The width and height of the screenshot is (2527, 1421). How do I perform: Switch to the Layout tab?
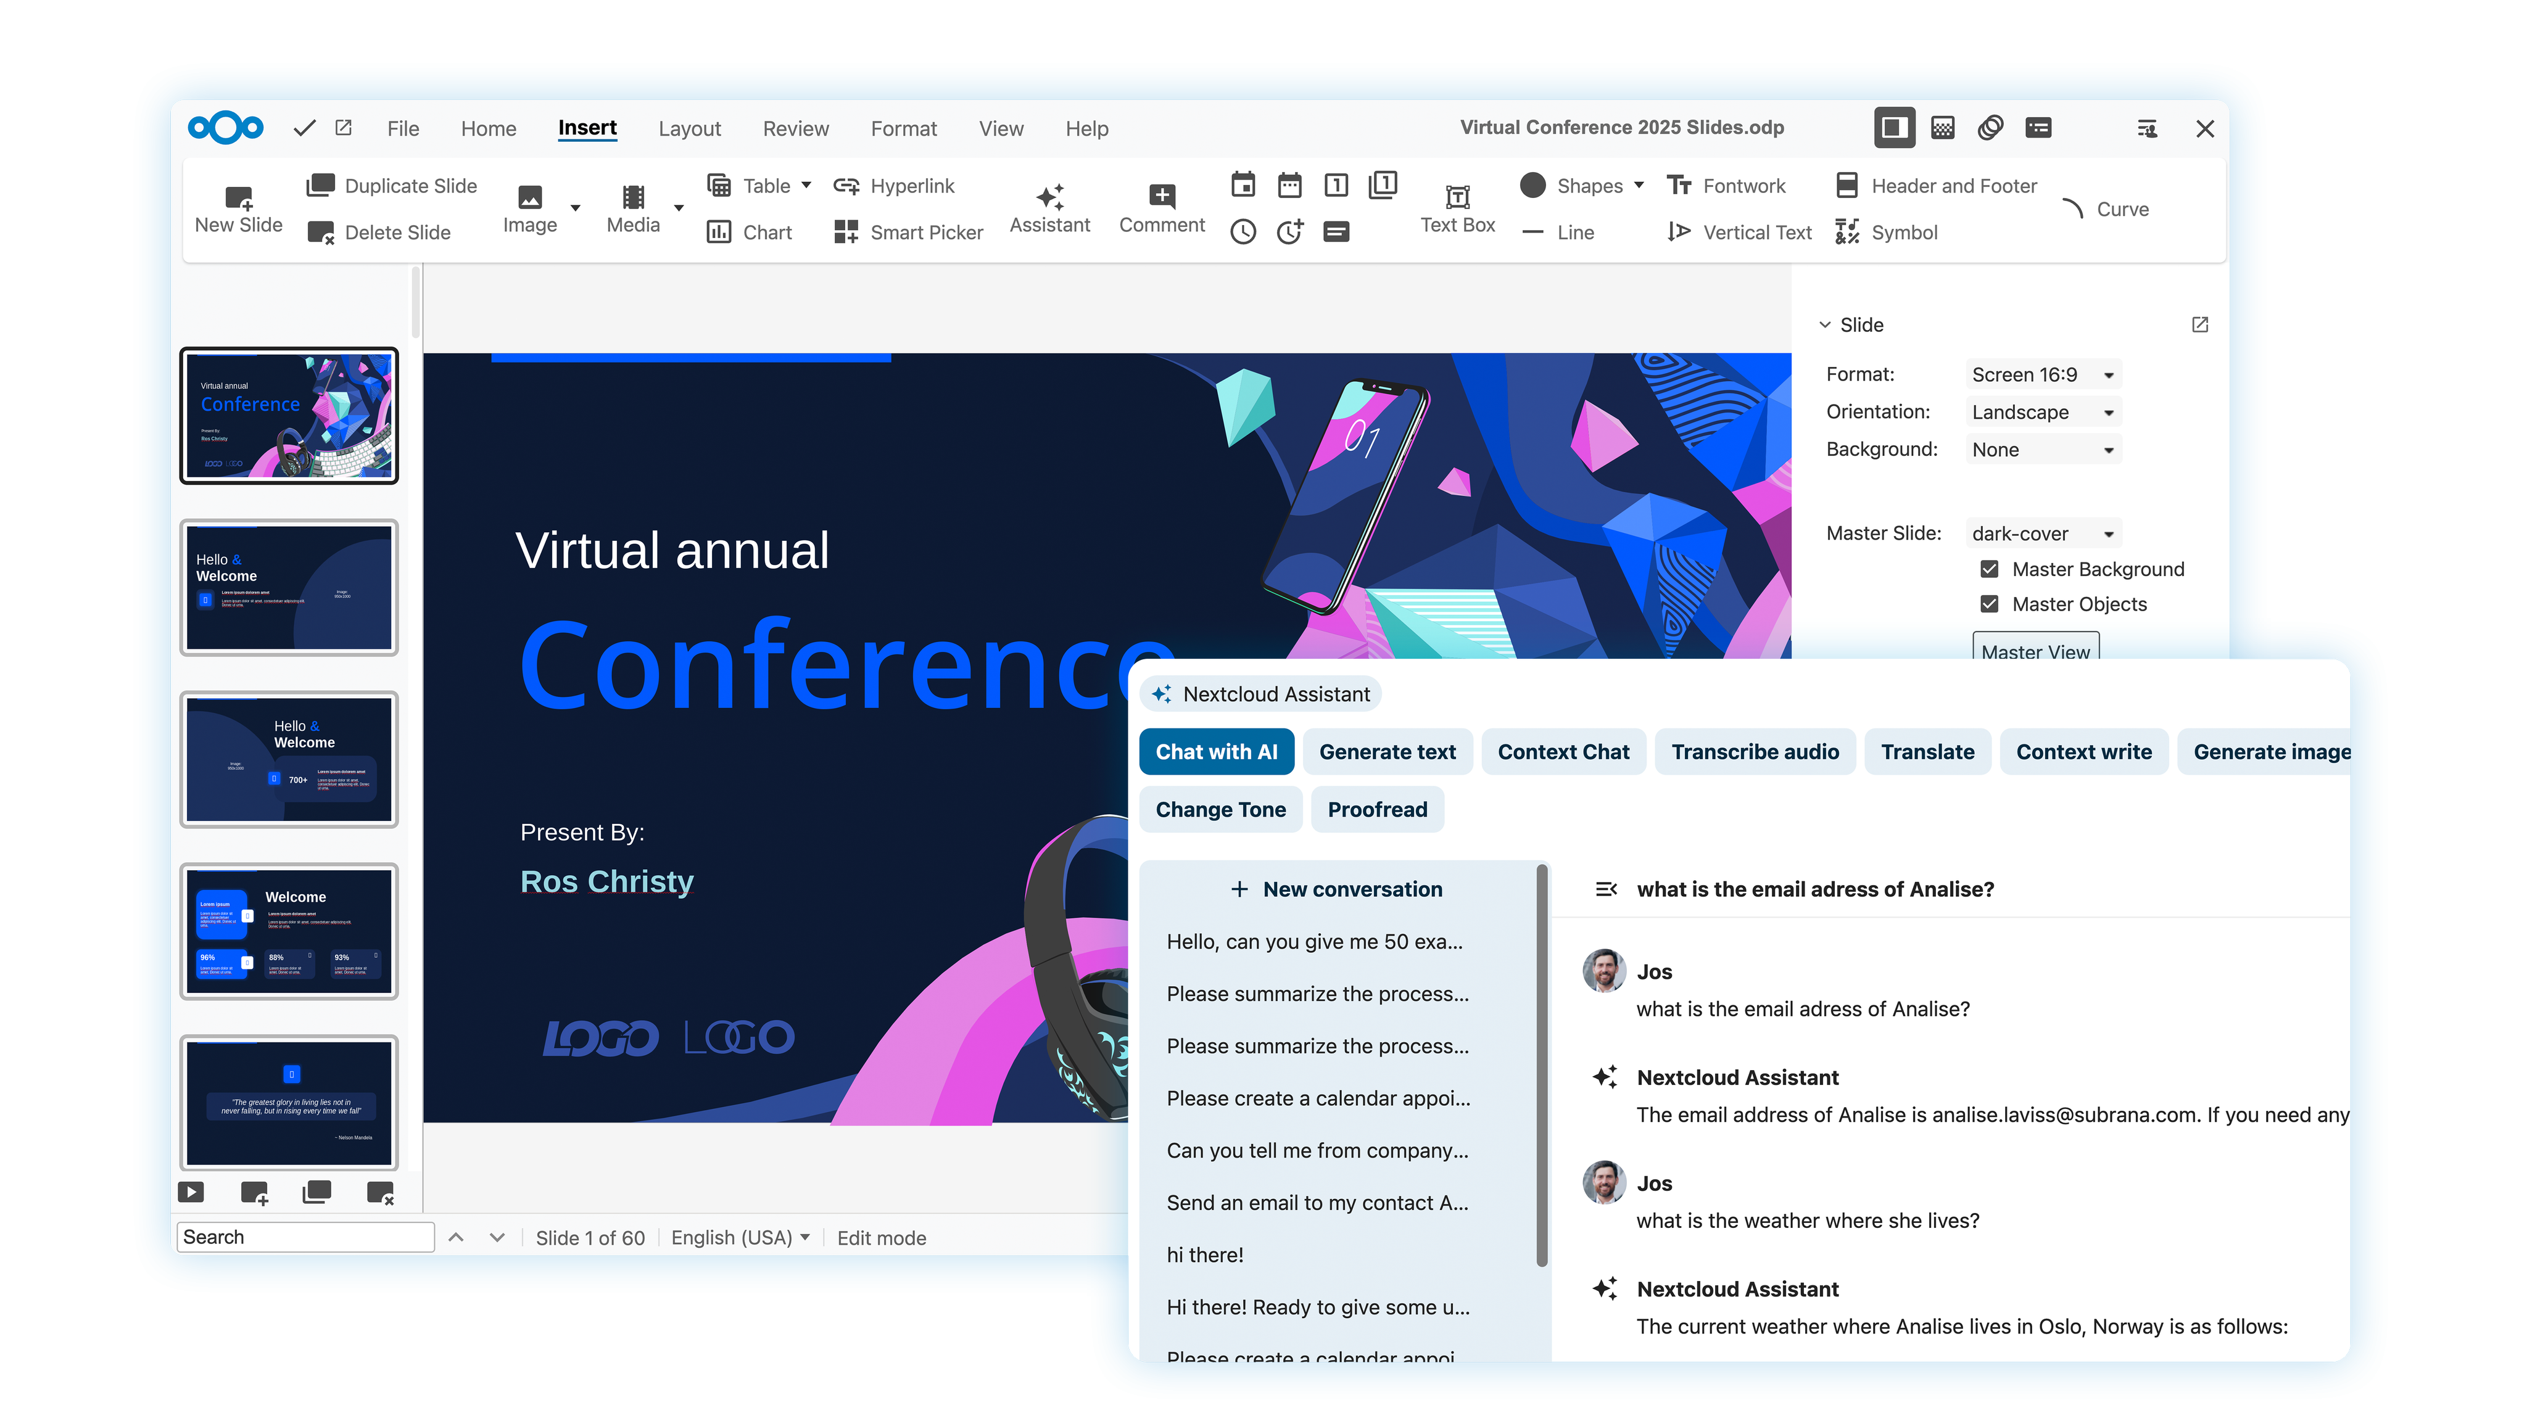pyautogui.click(x=690, y=128)
